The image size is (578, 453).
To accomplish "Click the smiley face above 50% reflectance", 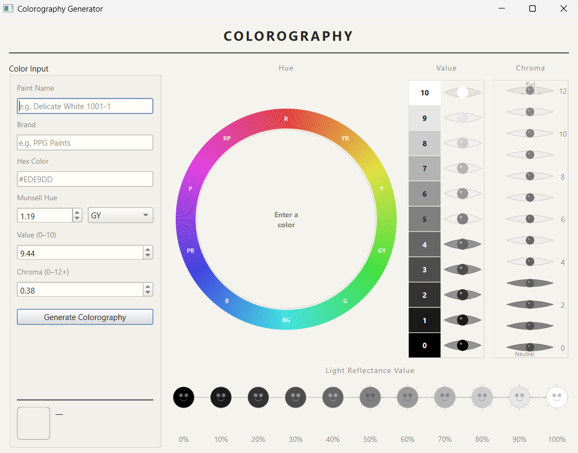I will [x=370, y=397].
